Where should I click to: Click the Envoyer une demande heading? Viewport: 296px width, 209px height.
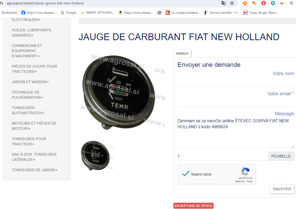(x=209, y=65)
